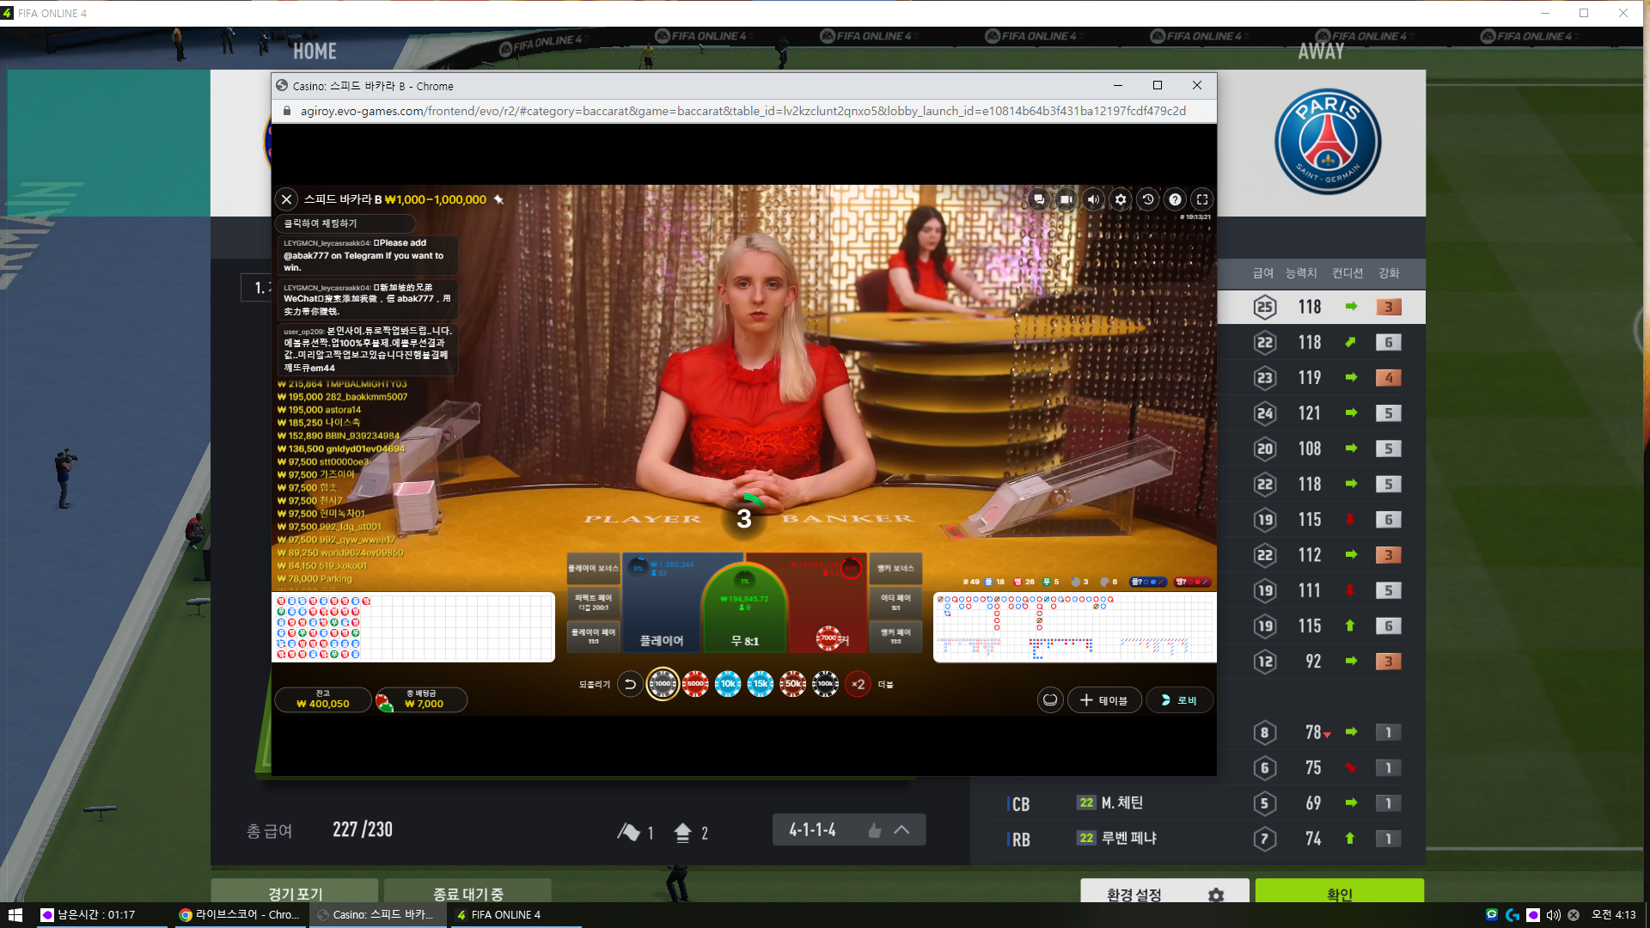1650x928 pixels.
Task: Add table to favorites with star icon
Action: click(498, 199)
